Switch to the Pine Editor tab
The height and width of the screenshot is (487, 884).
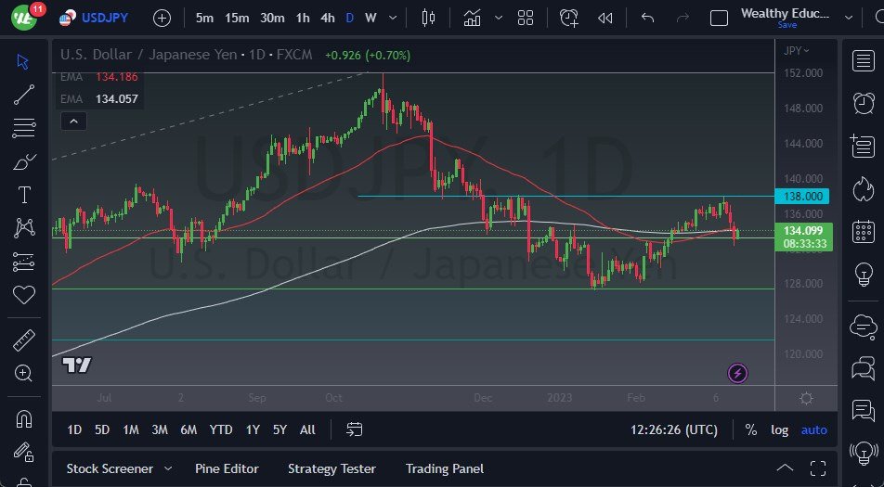pyautogui.click(x=227, y=468)
